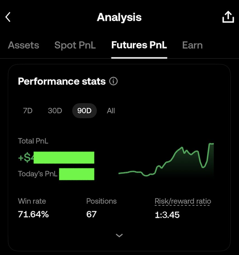This screenshot has width=239, height=255.
Task: Switch to the Assets tab
Action: (24, 45)
